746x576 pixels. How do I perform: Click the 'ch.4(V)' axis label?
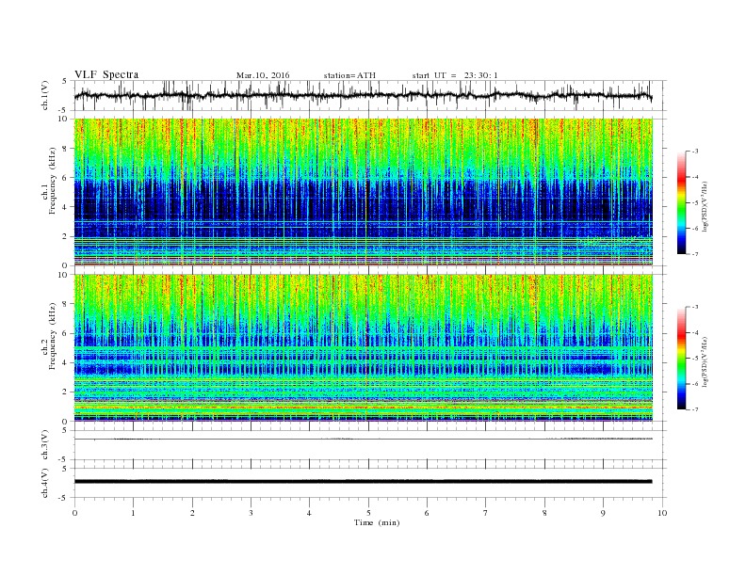(45, 483)
